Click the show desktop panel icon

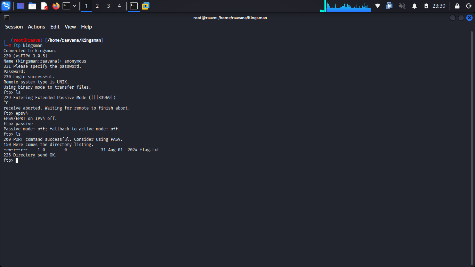point(21,6)
